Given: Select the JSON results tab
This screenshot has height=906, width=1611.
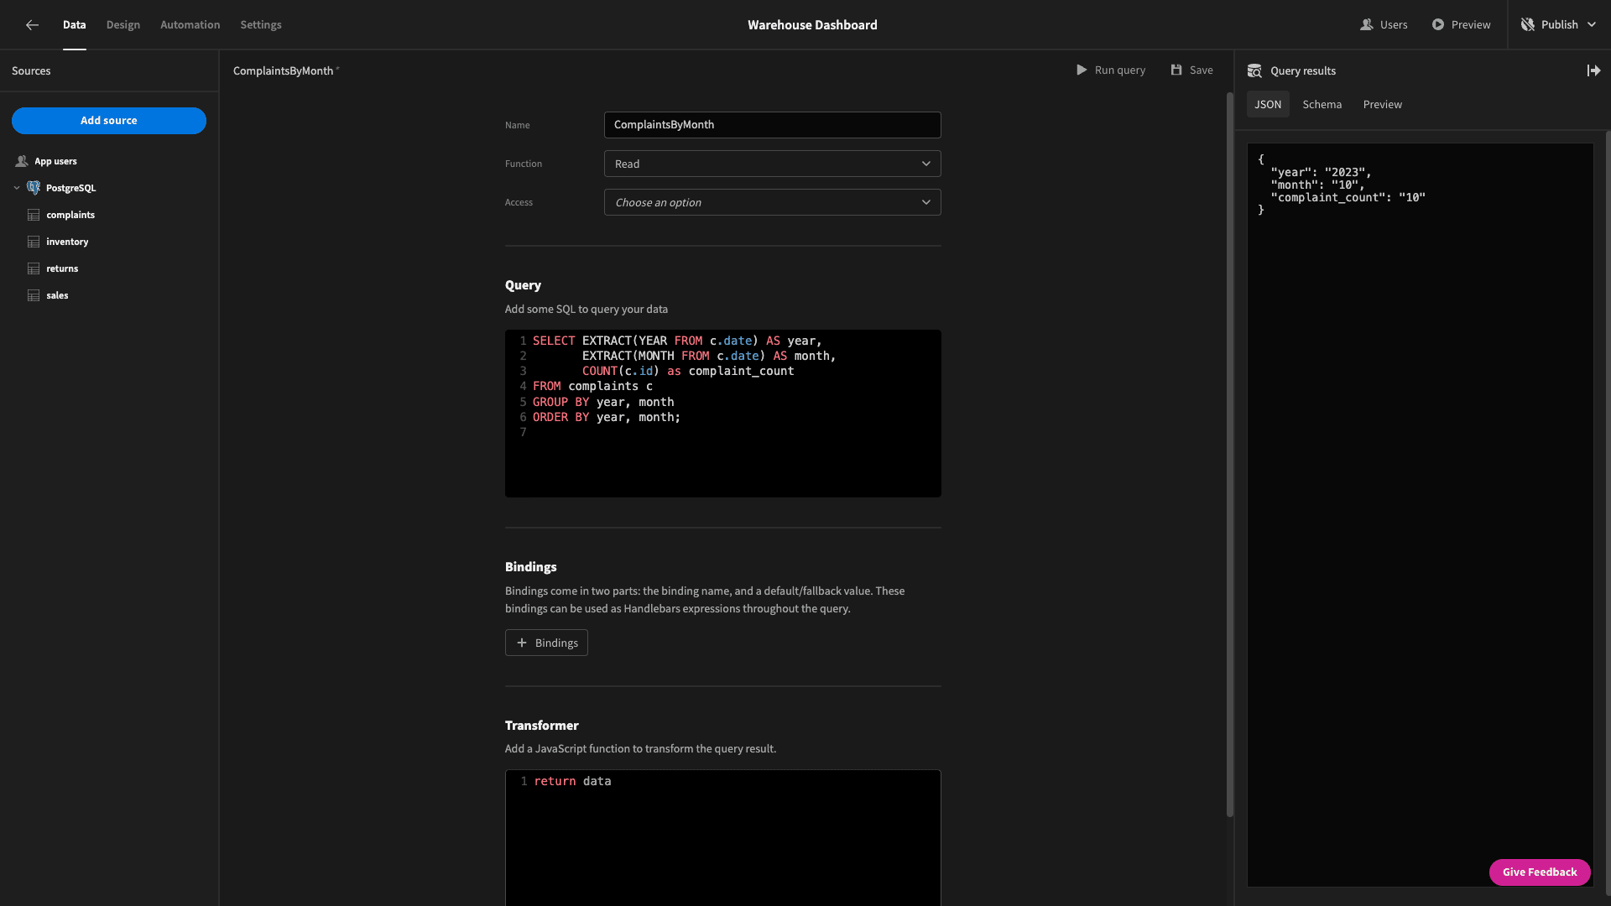Looking at the screenshot, I should [1268, 105].
